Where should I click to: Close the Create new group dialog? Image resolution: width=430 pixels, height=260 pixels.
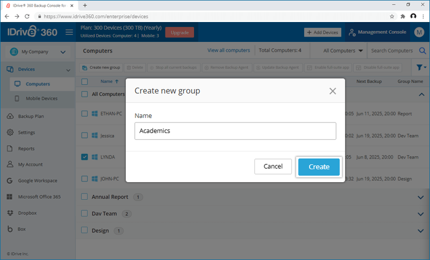coord(333,91)
